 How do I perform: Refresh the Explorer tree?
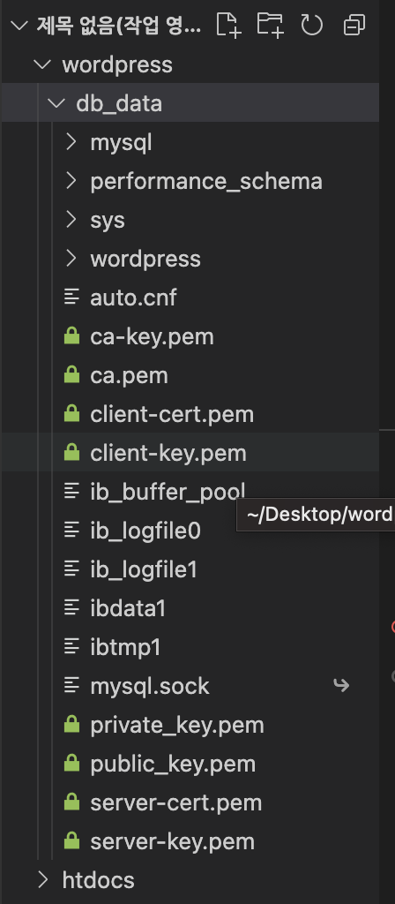pyautogui.click(x=311, y=26)
